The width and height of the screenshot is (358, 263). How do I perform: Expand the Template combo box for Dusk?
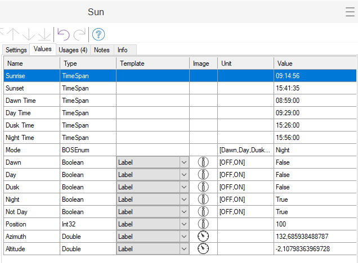pyautogui.click(x=184, y=187)
